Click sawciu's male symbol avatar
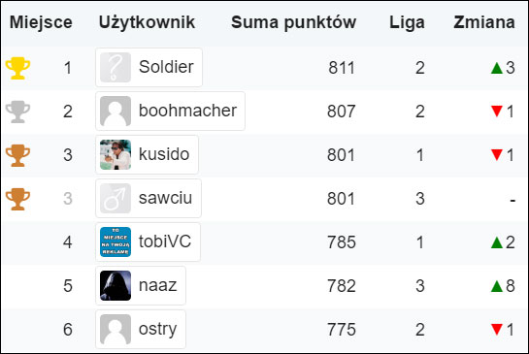The image size is (529, 354). click(116, 198)
